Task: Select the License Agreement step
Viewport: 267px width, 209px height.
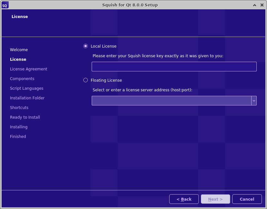Action: 29,69
